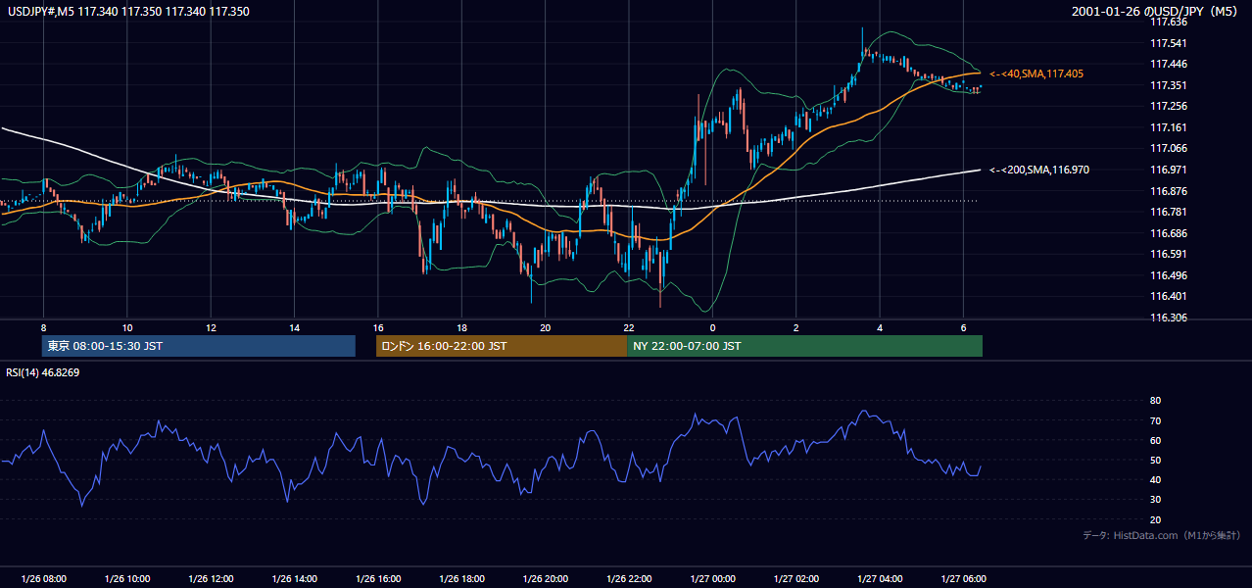The height and width of the screenshot is (588, 1252).
Task: Select the Tokyo 08:00-15:30 JST session bar
Action: (199, 346)
